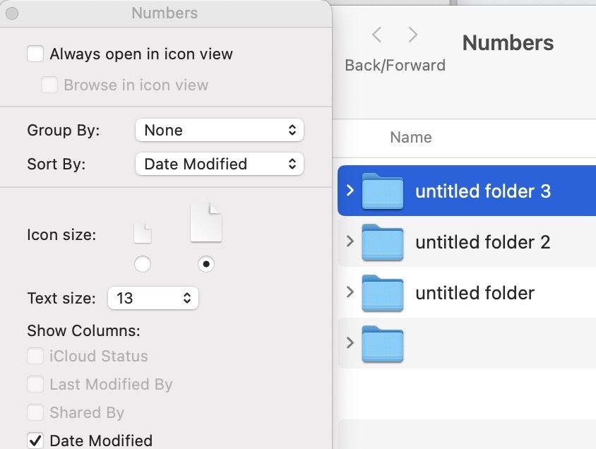Open the Text size dropdown

click(x=153, y=298)
